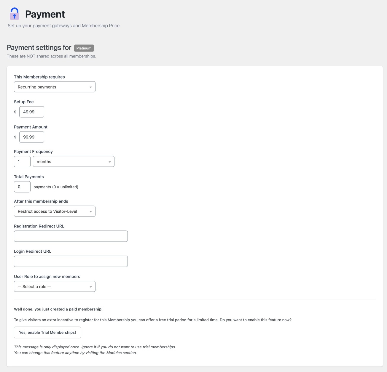
Task: Click the 'Platinum' membership badge
Action: pyautogui.click(x=84, y=48)
